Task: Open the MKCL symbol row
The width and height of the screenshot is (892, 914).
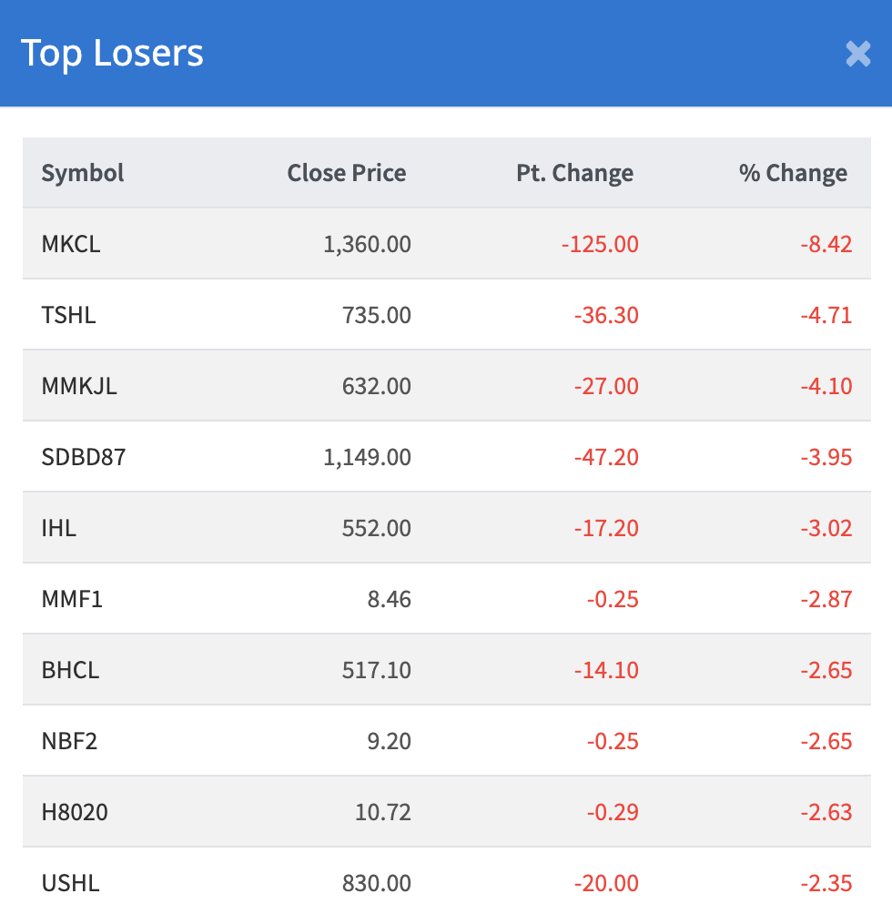Action: tap(71, 244)
